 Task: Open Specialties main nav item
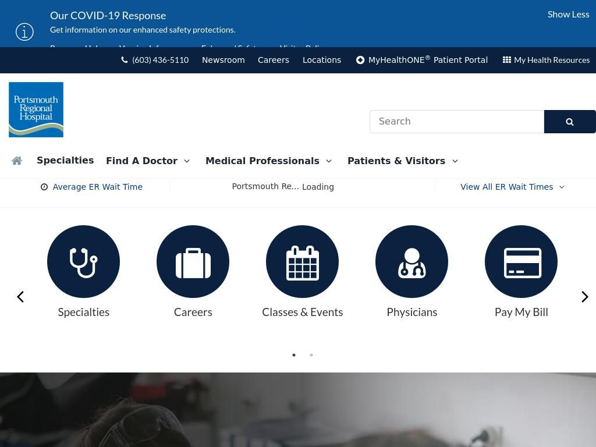(x=65, y=161)
